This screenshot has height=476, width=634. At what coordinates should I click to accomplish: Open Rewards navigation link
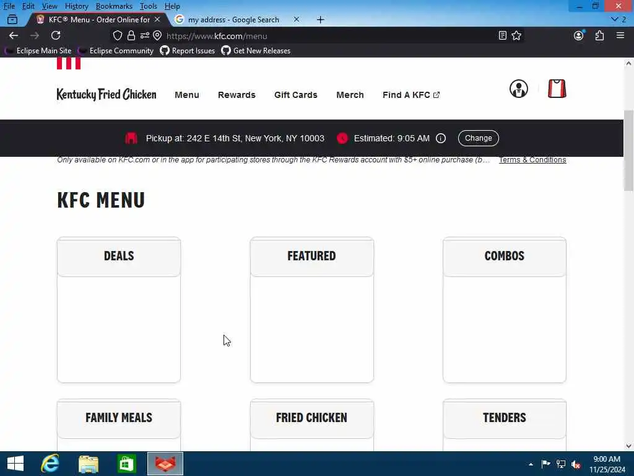point(237,95)
